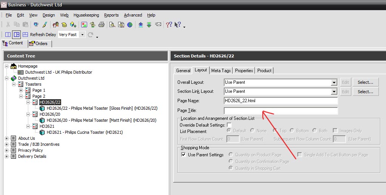Click the envelope mail icon in toolbar
The height and width of the screenshot is (195, 386).
[x=158, y=25]
